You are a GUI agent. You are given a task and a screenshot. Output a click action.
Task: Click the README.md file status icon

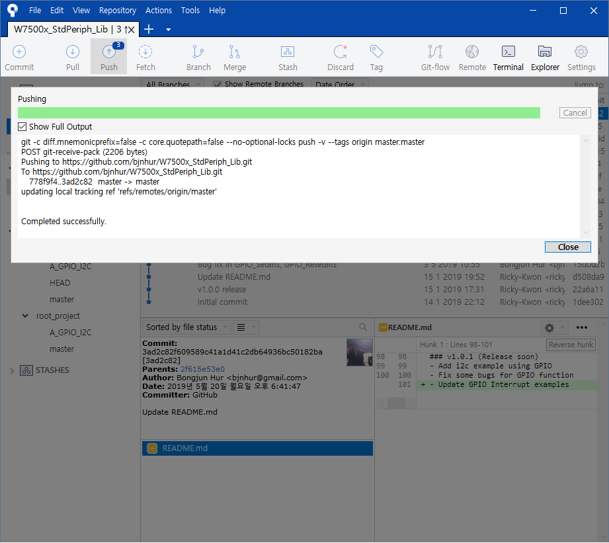point(152,448)
